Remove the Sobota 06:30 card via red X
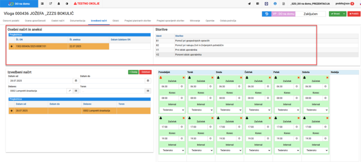The image size is (361, 162). click(x=327, y=78)
